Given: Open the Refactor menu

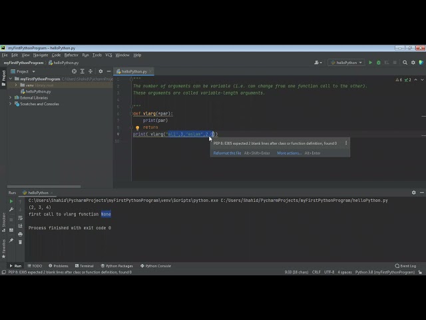Looking at the screenshot, I should [x=71, y=55].
